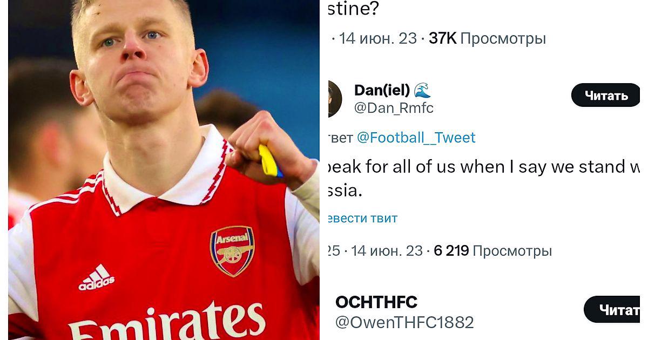This screenshot has width=648, height=340.
Task: Open the @Football__Tweet mention link
Action: click(416, 138)
